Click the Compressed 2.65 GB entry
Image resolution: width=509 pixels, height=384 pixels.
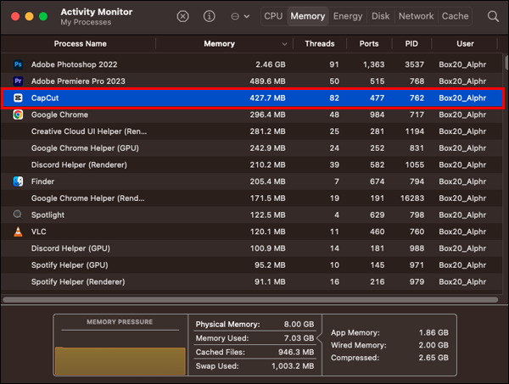(x=389, y=358)
